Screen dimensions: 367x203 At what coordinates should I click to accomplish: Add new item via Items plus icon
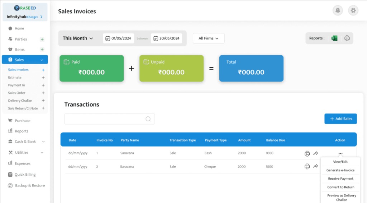click(42, 50)
